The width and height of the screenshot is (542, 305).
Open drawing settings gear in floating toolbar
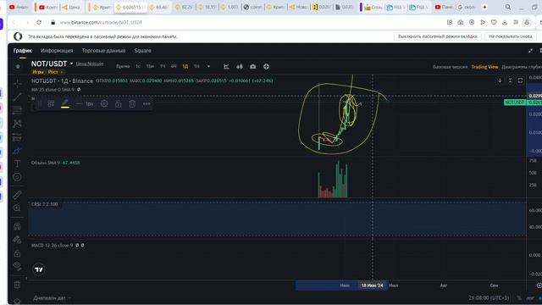[x=104, y=103]
